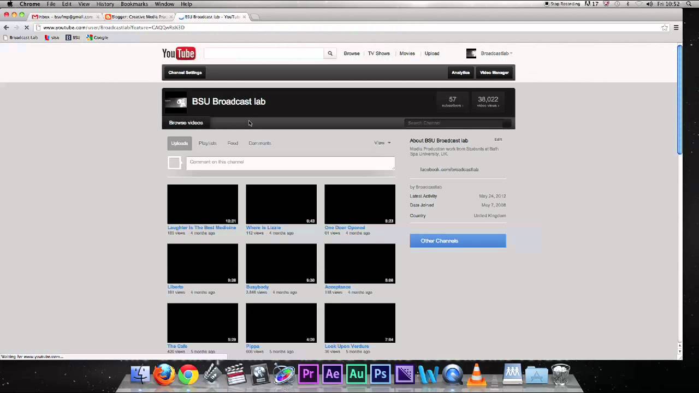This screenshot has width=699, height=393.
Task: Open Adobe Media Encoder dock icon
Action: [404, 374]
